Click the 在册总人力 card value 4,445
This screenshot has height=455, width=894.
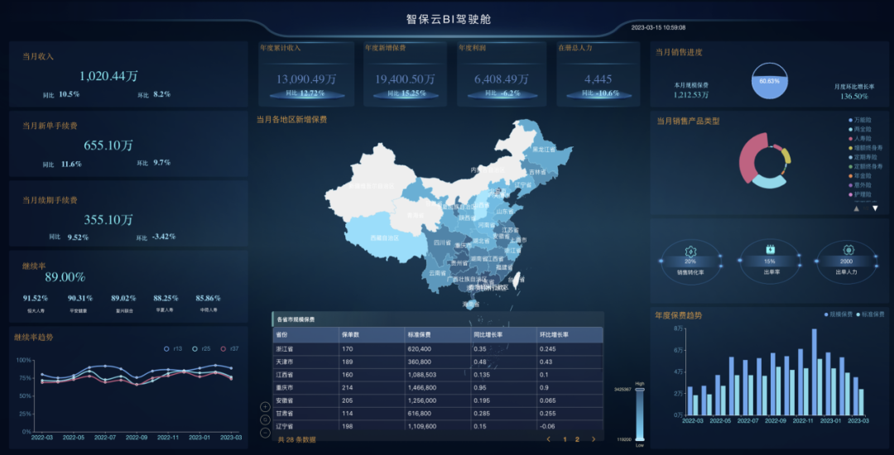coord(598,79)
